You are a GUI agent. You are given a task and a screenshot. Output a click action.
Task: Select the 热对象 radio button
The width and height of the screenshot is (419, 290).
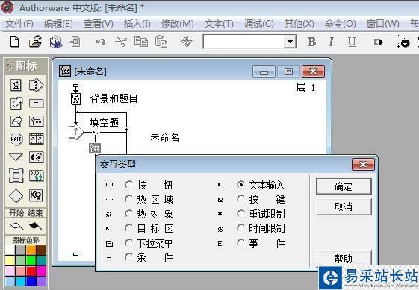click(x=128, y=213)
